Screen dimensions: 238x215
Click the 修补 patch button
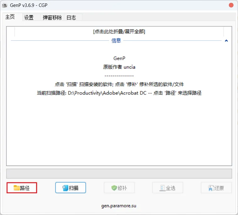[119, 188]
